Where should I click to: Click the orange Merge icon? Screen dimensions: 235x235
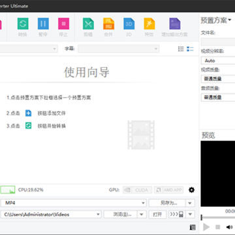point(108,23)
